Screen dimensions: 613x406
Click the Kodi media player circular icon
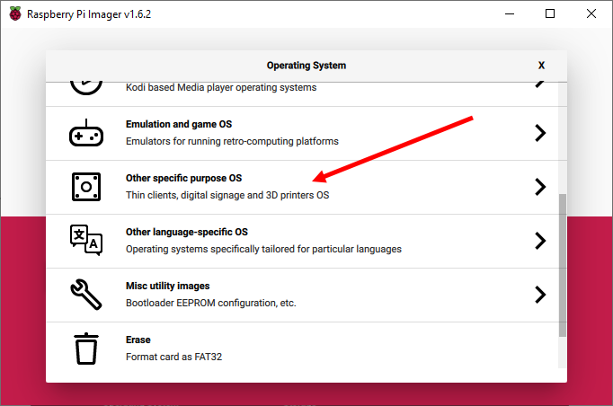[x=86, y=87]
